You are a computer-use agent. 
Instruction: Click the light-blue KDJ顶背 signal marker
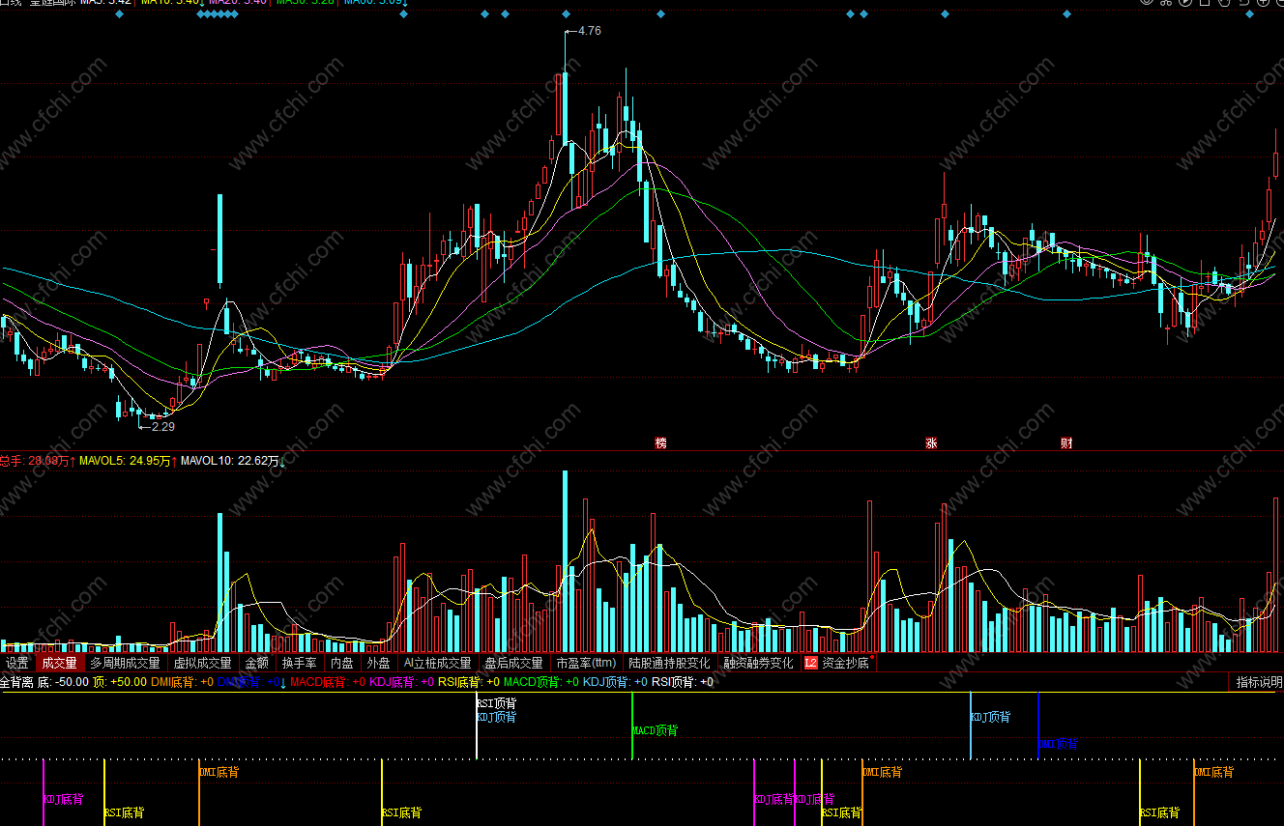(991, 717)
